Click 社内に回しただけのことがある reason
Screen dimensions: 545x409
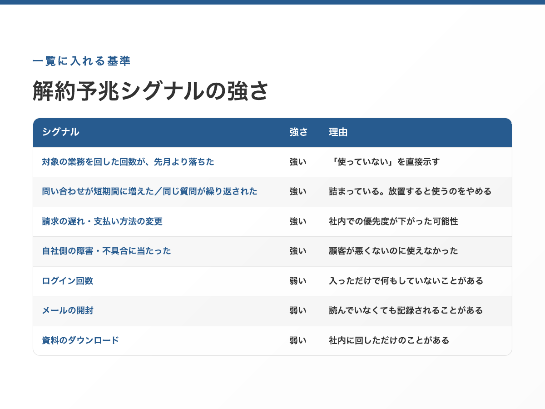coord(389,340)
